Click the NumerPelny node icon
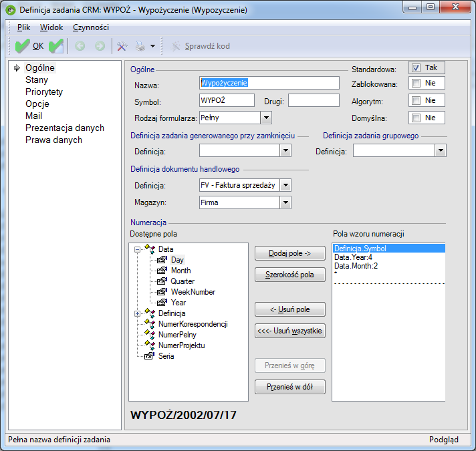 click(150, 335)
